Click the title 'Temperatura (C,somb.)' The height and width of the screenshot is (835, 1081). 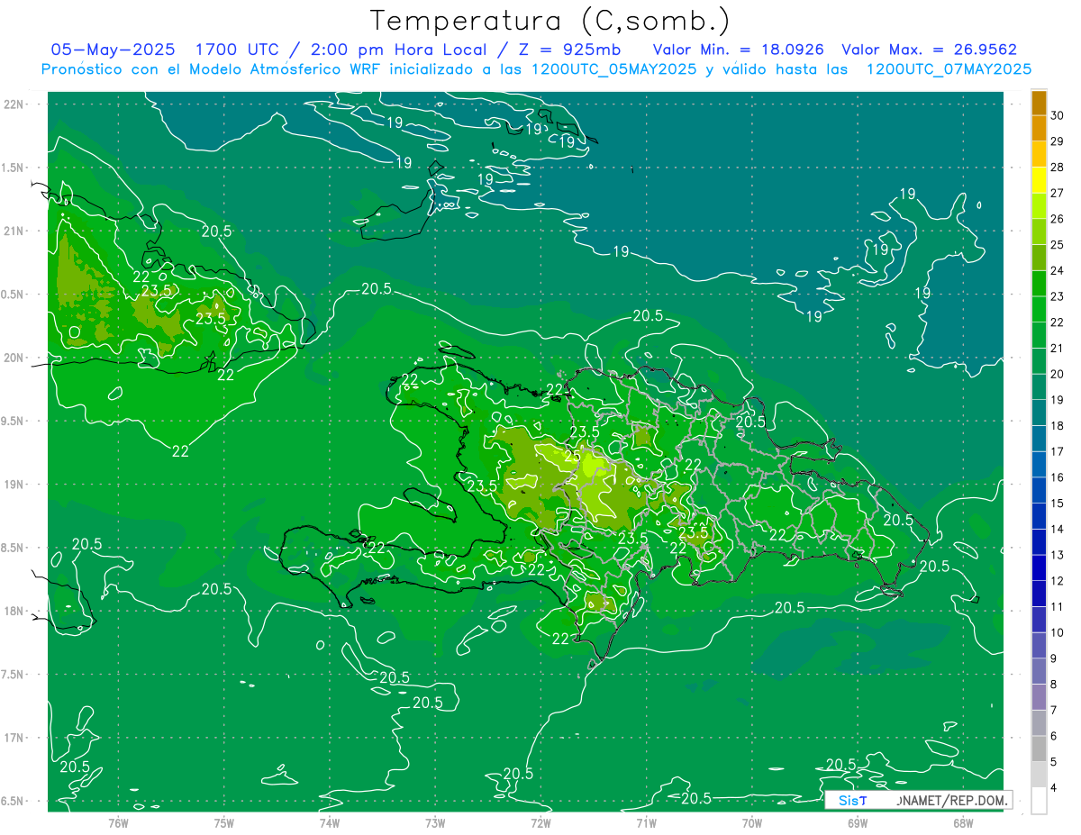(550, 21)
